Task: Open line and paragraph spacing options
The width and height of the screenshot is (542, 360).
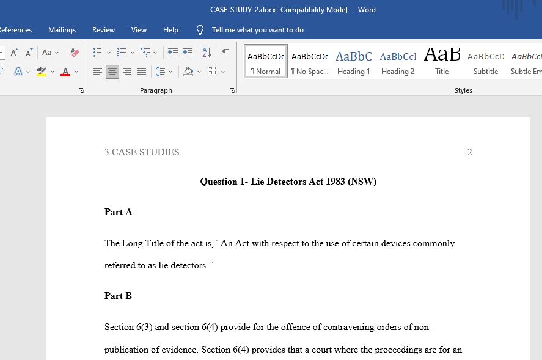Action: click(x=160, y=72)
